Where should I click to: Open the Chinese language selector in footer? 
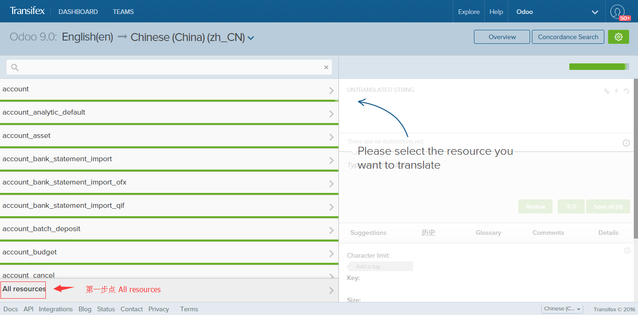tap(562, 309)
